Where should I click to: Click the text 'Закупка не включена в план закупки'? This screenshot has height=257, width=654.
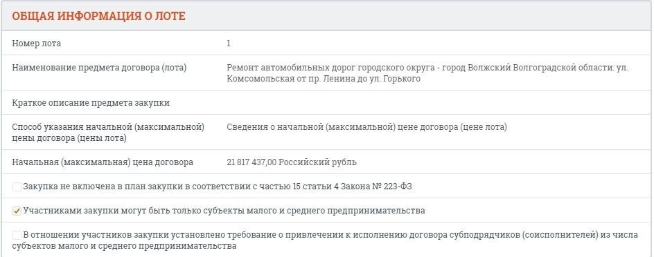tap(103, 187)
